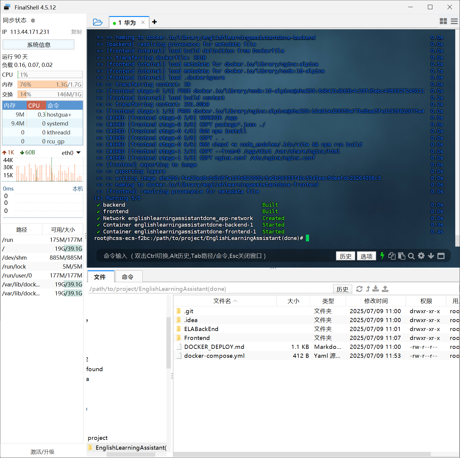460x458 pixels.
Task: Sort processes by 内存 column
Action: click(x=14, y=106)
